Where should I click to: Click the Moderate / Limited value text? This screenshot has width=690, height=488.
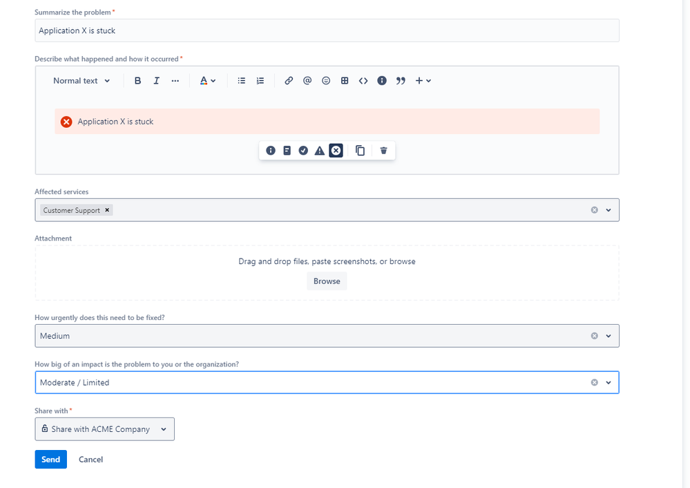point(75,383)
